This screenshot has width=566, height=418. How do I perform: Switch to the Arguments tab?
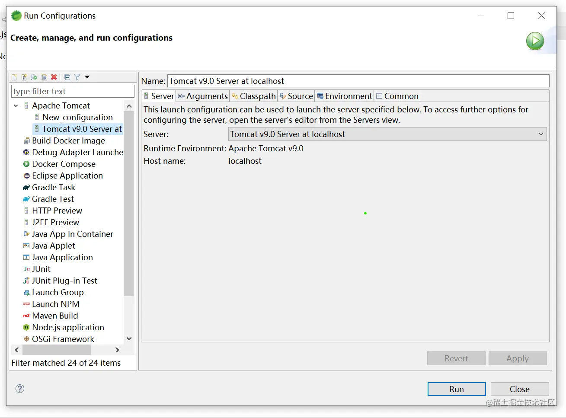(x=202, y=96)
